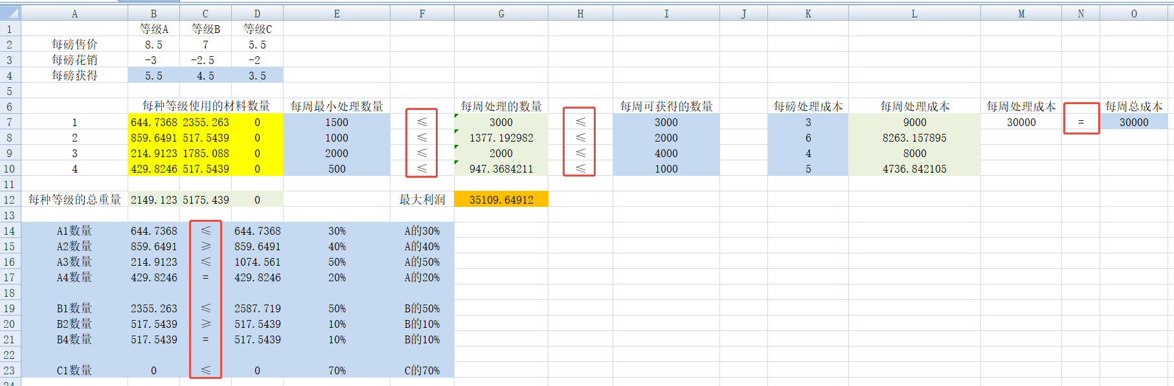Click the cell showing 8263.157895
The width and height of the screenshot is (1174, 386).
click(x=914, y=138)
